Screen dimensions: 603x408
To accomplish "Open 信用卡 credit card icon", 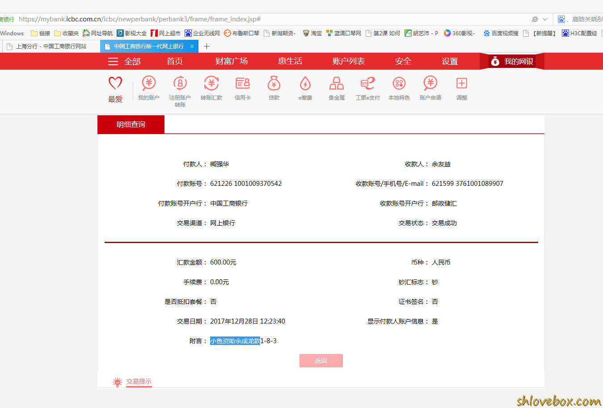I will click(x=243, y=84).
